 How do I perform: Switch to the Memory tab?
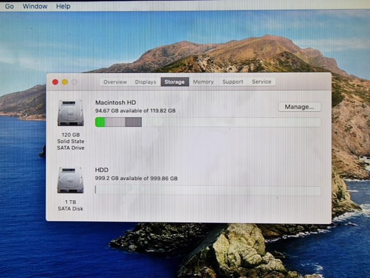(x=203, y=82)
